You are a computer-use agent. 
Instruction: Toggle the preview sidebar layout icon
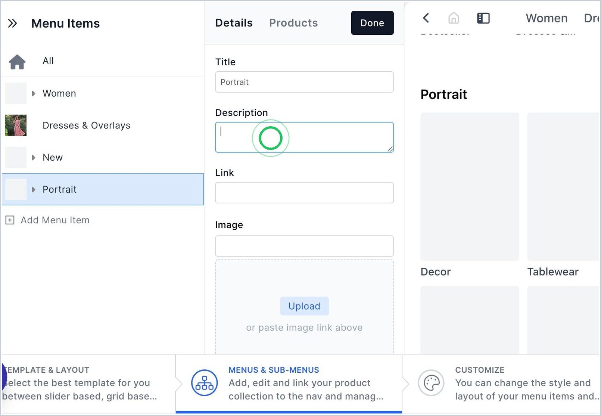pos(483,18)
